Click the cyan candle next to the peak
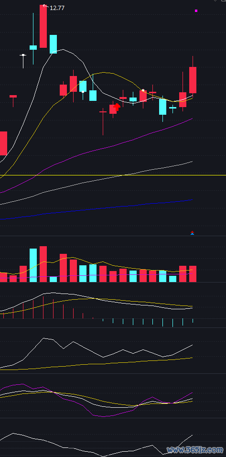226x457 pixels. click(x=54, y=44)
